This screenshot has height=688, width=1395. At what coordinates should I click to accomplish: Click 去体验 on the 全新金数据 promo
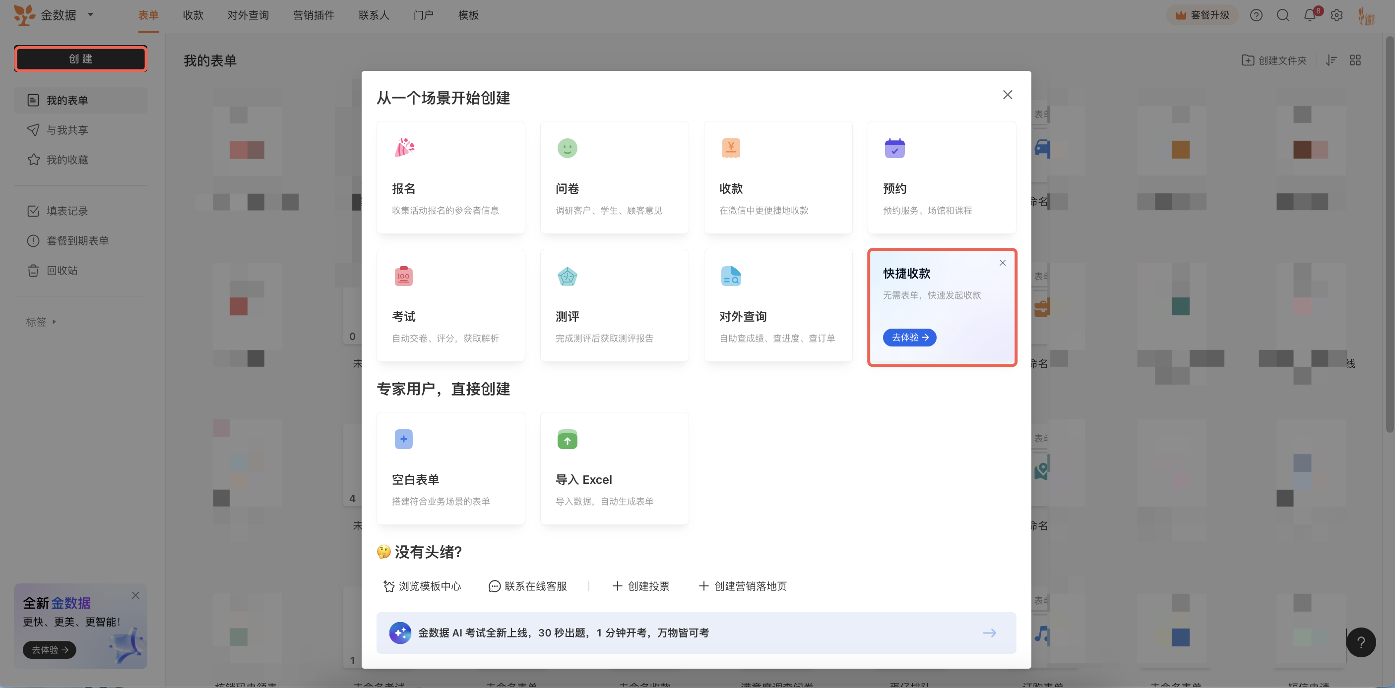(49, 650)
